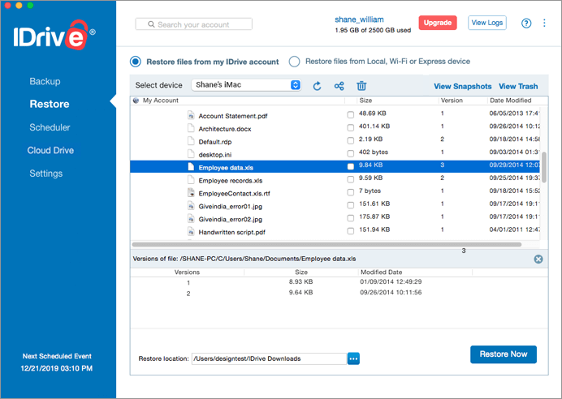Check the Employee data.xls checkbox

350,166
